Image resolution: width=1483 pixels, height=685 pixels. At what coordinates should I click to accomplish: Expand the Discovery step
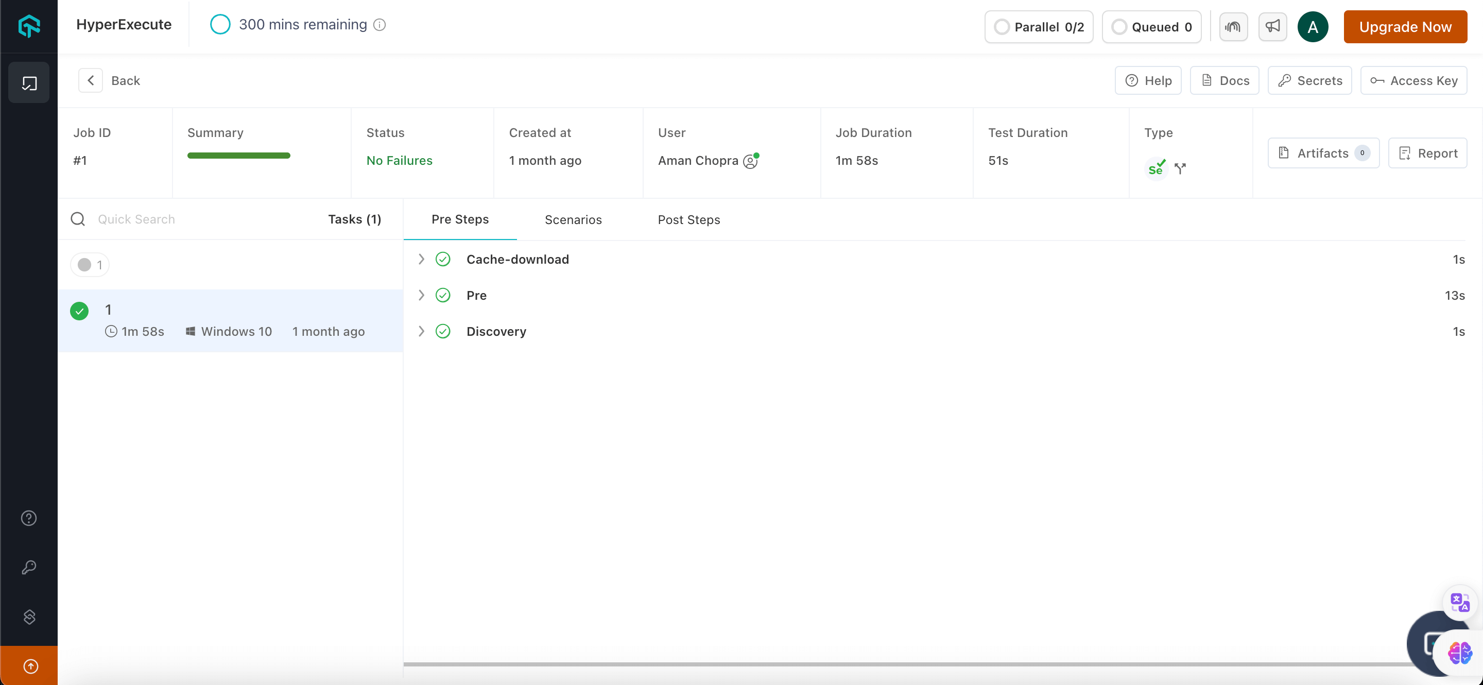coord(421,331)
